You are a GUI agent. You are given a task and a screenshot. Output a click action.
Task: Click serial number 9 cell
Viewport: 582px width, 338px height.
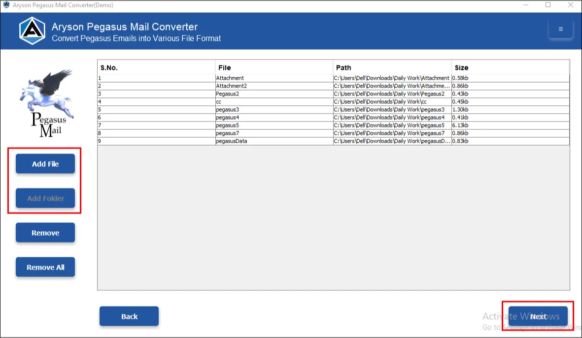coord(156,141)
